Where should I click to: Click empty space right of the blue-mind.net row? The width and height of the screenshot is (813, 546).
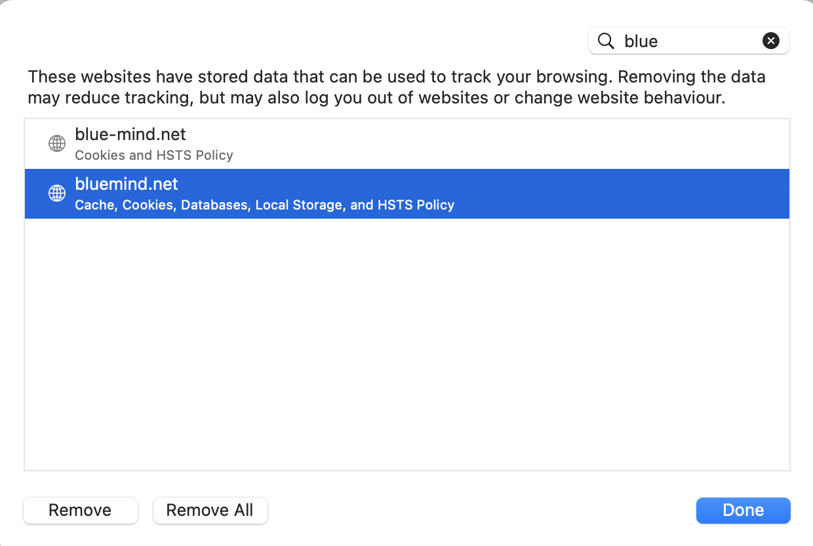(525, 144)
